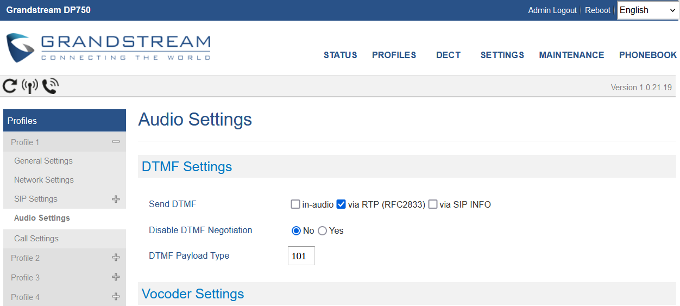Expand SIP Settings using plus icon
Viewport: 680px width, 306px height.
(x=116, y=199)
